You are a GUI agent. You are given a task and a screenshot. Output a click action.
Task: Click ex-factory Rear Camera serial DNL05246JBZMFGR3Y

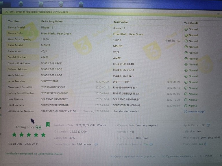click(x=54, y=99)
